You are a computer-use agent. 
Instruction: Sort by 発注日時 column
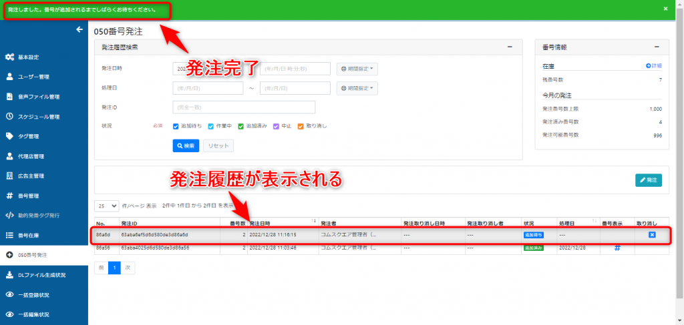point(313,222)
